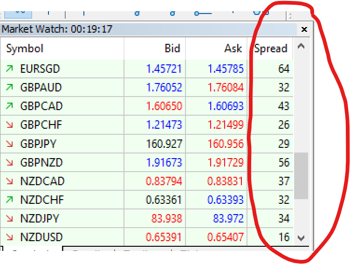350x264 pixels.
Task: Select the GBPCAD symbol row
Action: pyautogui.click(x=147, y=106)
